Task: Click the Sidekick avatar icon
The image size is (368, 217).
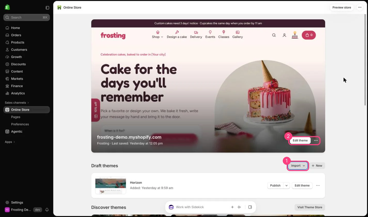Action: pyautogui.click(x=171, y=207)
